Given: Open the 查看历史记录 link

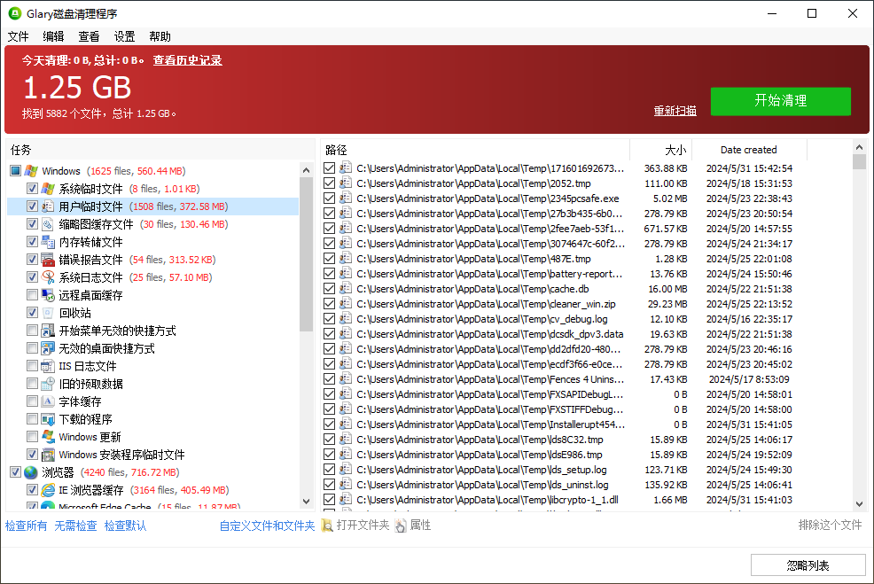Looking at the screenshot, I should (187, 59).
